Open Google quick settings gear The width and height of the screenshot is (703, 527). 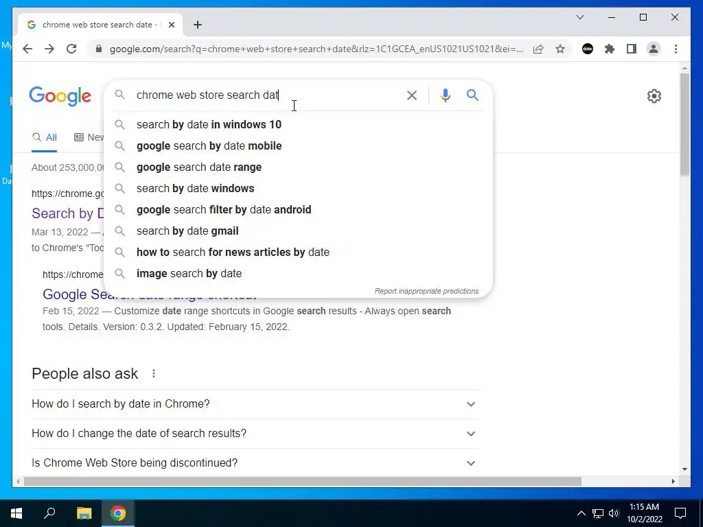point(654,96)
